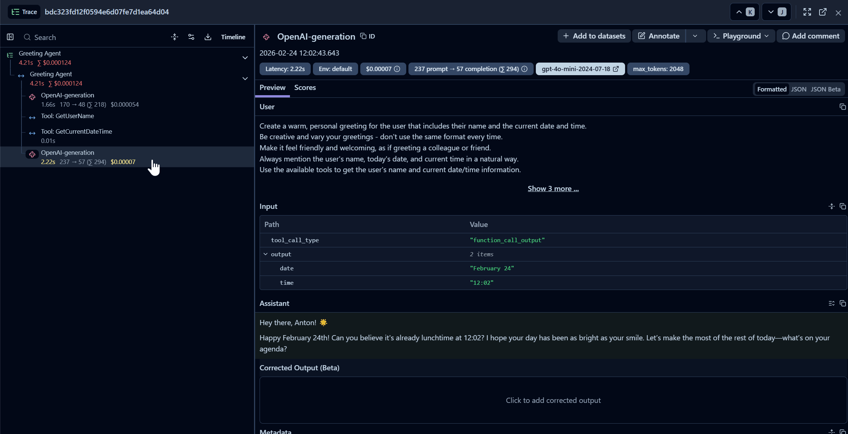Toggle the Timeline view
This screenshot has width=848, height=434.
click(x=233, y=37)
